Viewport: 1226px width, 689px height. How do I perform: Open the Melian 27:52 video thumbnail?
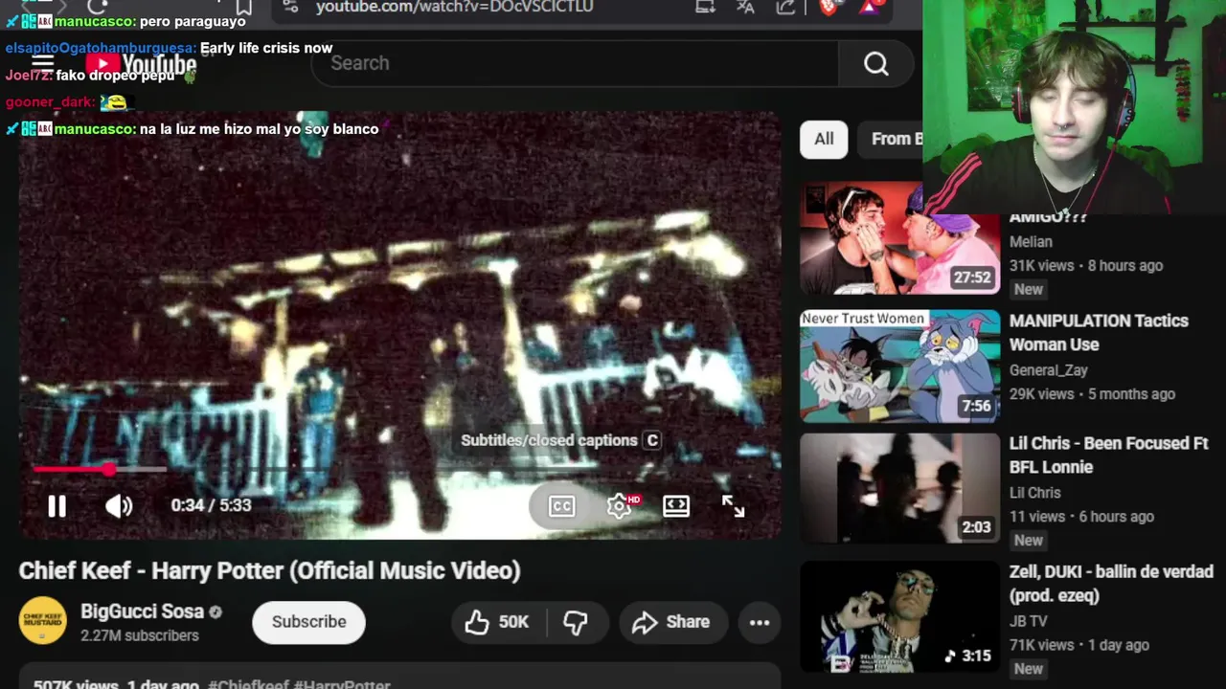click(899, 237)
